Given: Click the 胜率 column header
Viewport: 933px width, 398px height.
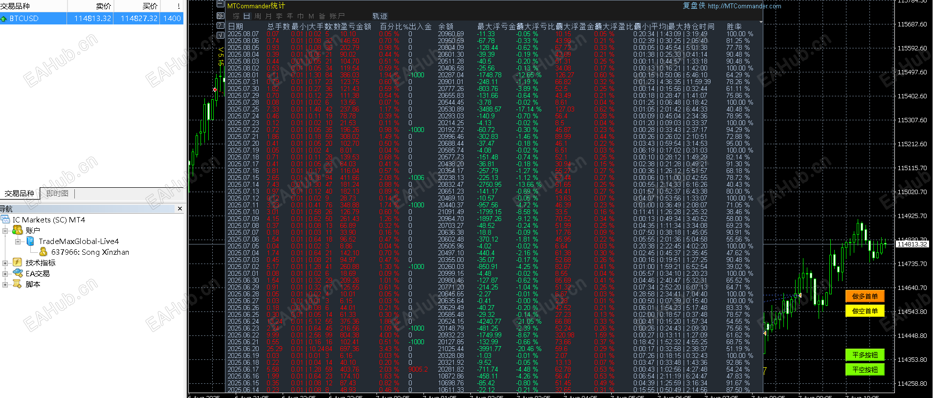Looking at the screenshot, I should coord(734,26).
